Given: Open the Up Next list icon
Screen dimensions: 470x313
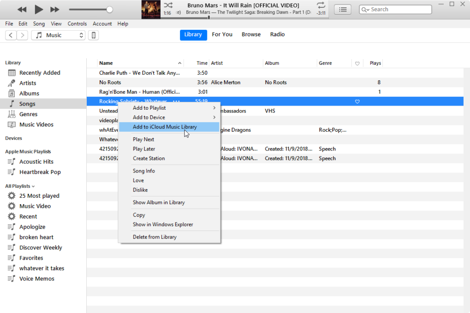Looking at the screenshot, I should click(342, 9).
